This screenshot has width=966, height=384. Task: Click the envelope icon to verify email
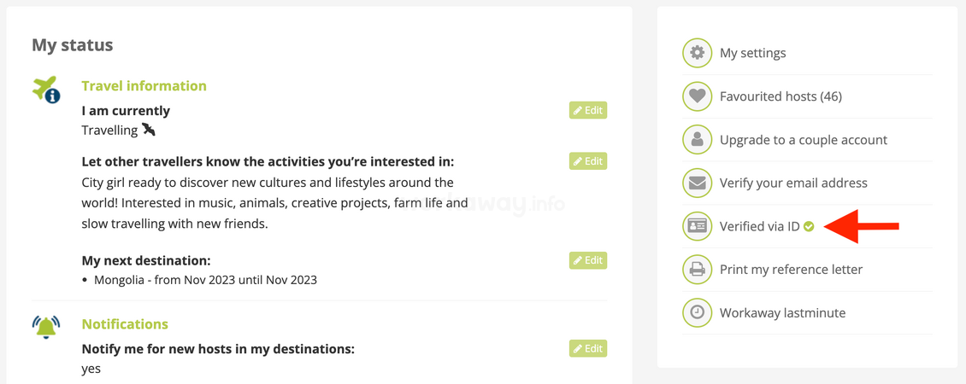click(697, 183)
